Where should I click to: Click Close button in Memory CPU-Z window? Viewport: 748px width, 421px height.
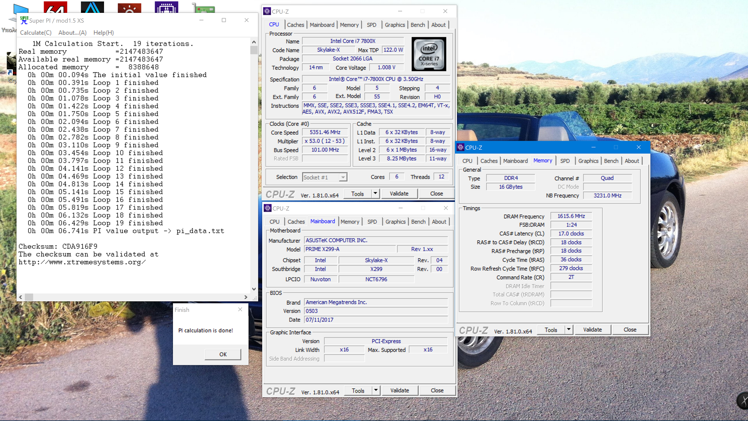(x=630, y=329)
